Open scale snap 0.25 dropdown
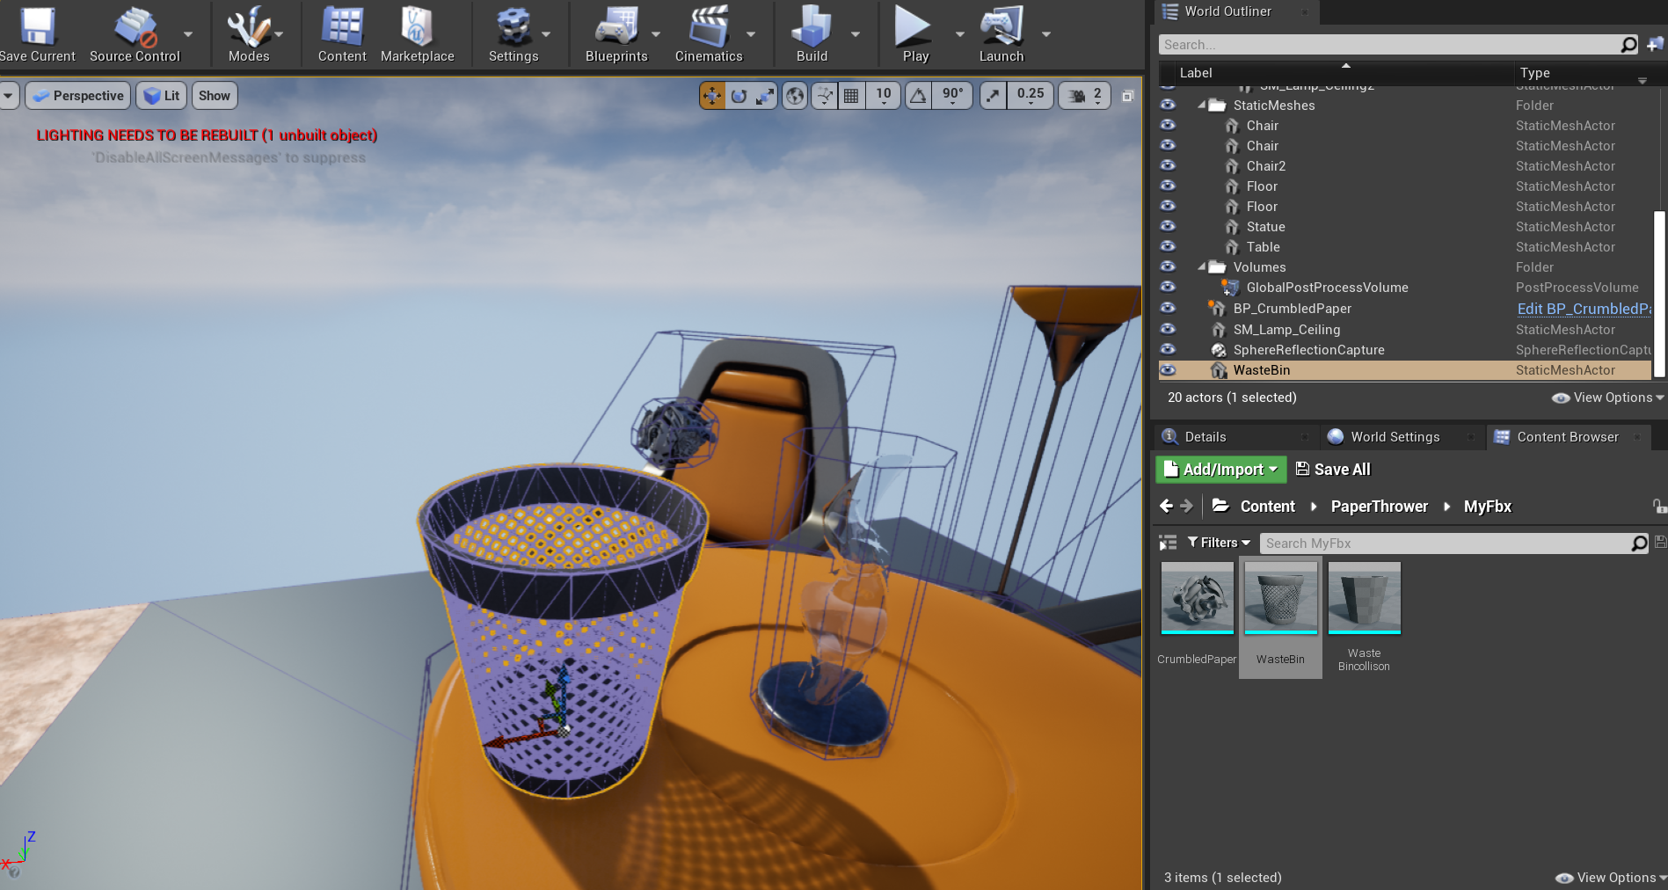The image size is (1668, 890). click(x=1031, y=96)
